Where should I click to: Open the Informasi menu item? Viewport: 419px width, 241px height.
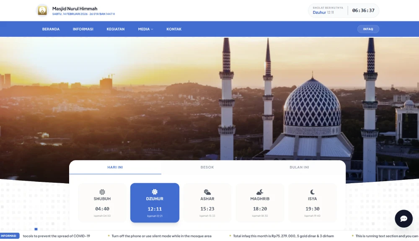pyautogui.click(x=83, y=29)
